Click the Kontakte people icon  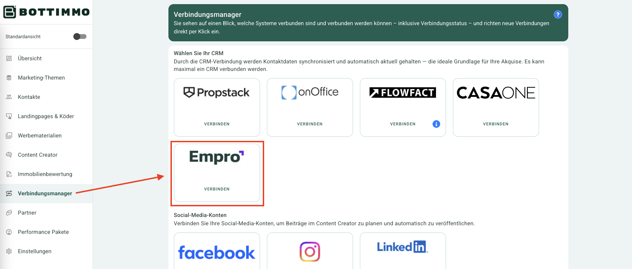[x=9, y=97]
